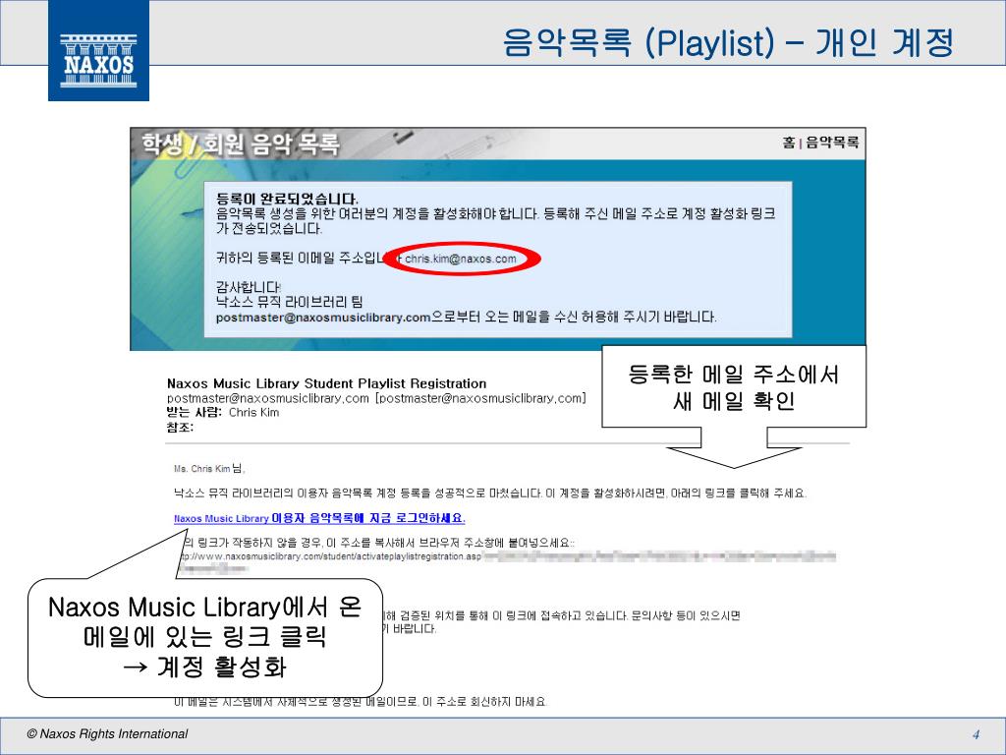Click the auto-generated mail notice at the email bottom
Viewport: 1006px width, 755px height.
pyautogui.click(x=360, y=702)
